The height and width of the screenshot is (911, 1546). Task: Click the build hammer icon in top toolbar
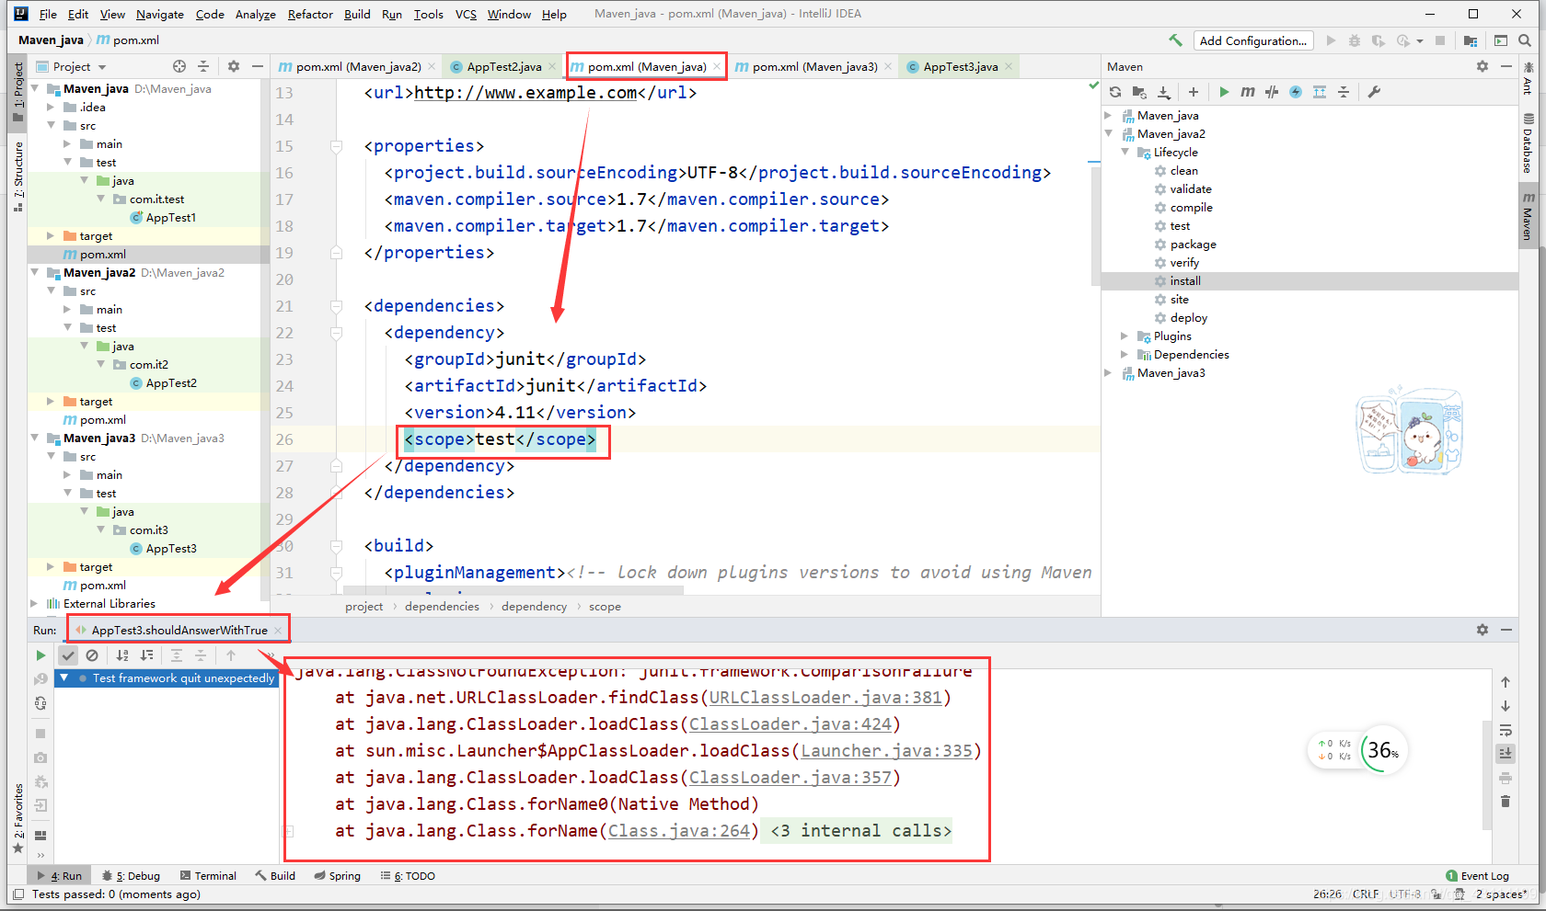(x=1175, y=40)
